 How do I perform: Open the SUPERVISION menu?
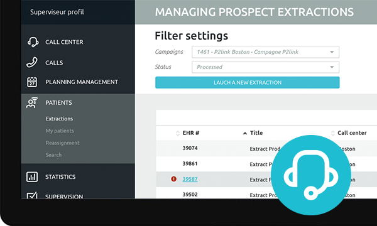coord(64,196)
